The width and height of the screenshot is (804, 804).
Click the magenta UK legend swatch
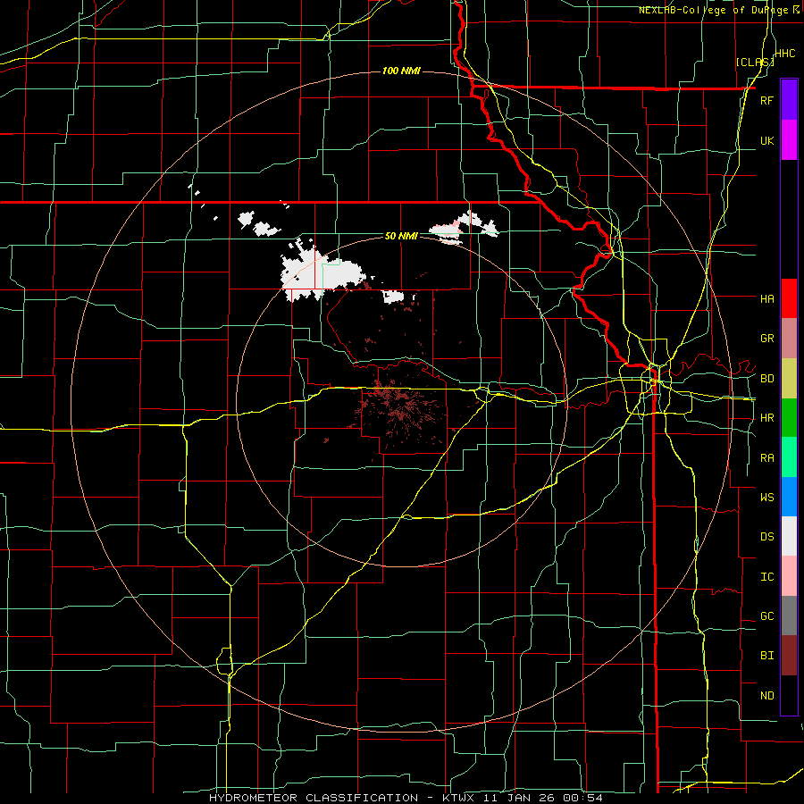(789, 140)
